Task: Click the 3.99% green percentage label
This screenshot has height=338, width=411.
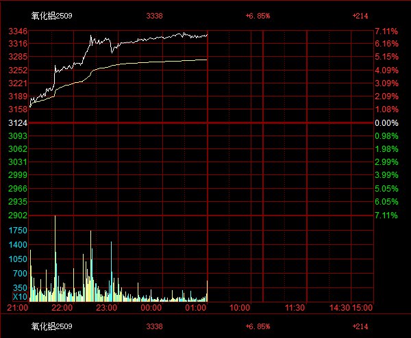Action: 386,175
